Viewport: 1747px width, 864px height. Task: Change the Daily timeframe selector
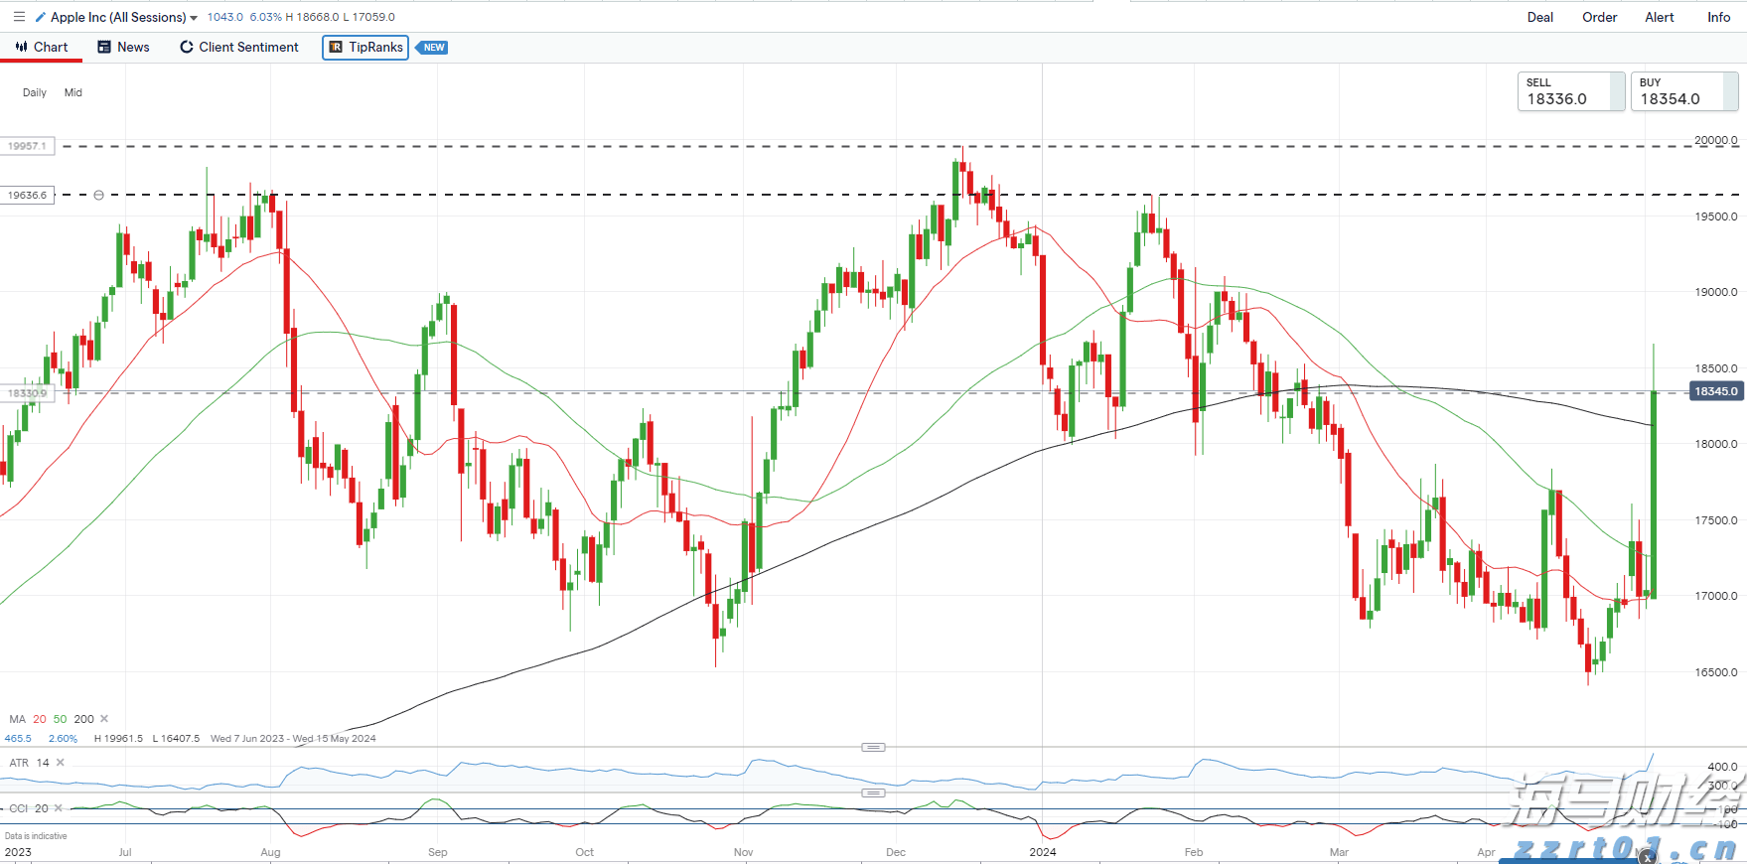pos(35,92)
